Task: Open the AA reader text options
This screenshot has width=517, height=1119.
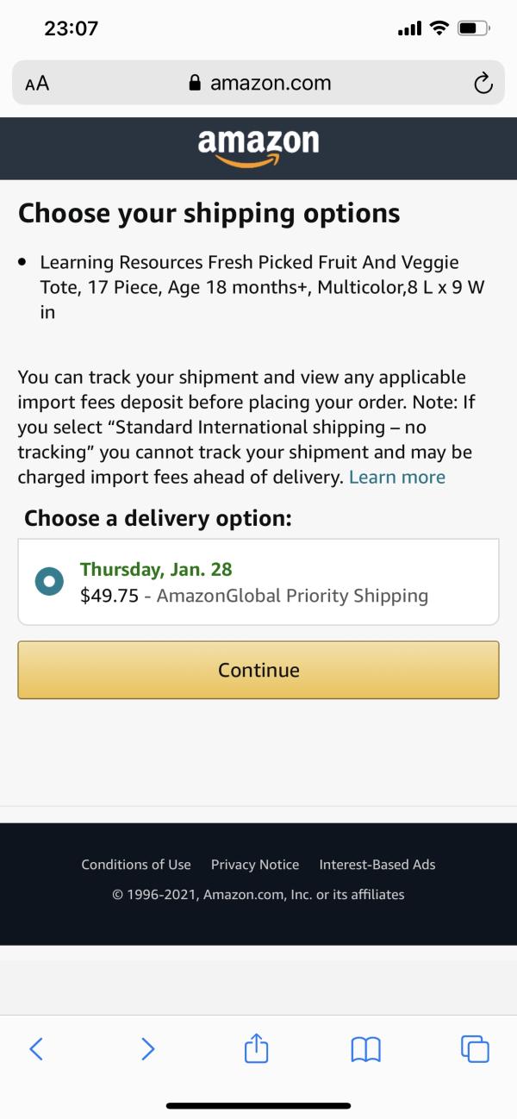Action: click(37, 84)
